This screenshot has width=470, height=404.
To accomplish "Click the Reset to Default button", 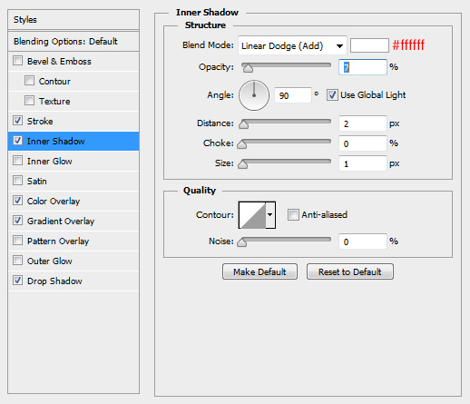I will click(x=350, y=271).
